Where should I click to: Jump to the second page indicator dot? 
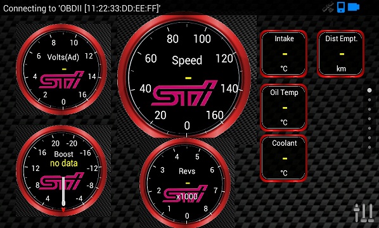tap(369, 100)
